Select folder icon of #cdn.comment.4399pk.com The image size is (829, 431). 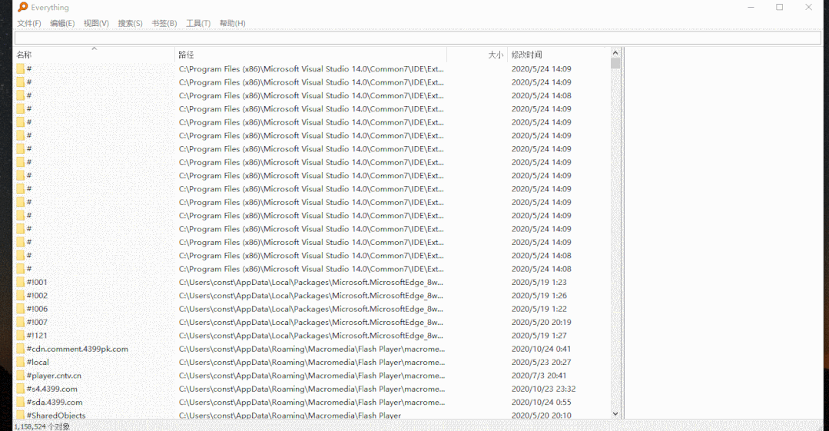21,349
